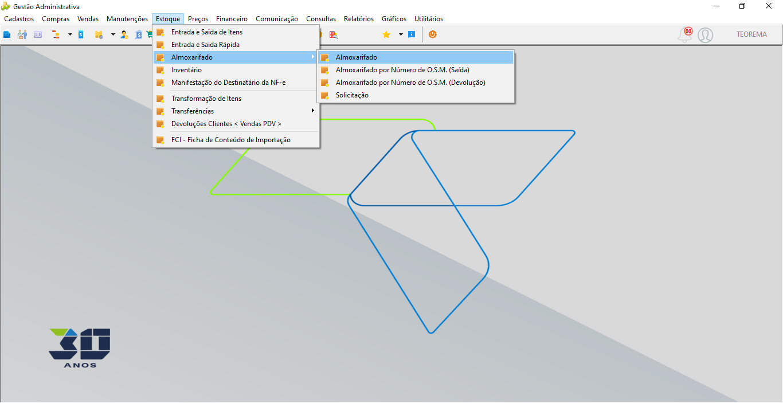Image resolution: width=783 pixels, height=403 pixels.
Task: Click icon beside FCI menu entry
Action: coord(160,140)
